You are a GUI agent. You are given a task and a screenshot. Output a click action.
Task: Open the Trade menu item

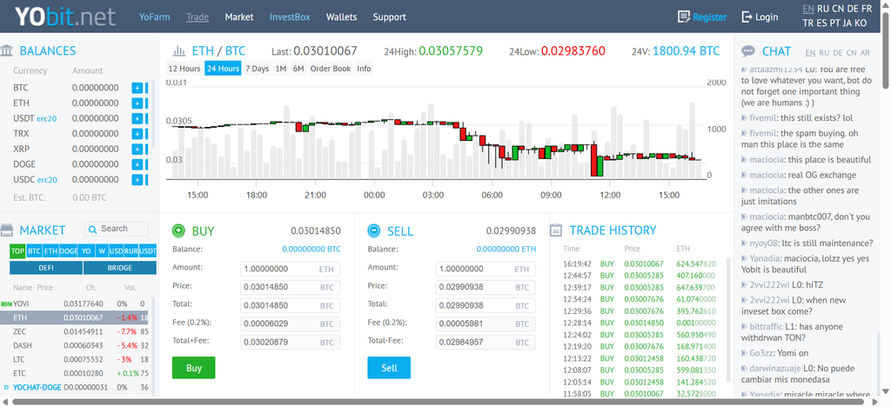click(x=198, y=17)
